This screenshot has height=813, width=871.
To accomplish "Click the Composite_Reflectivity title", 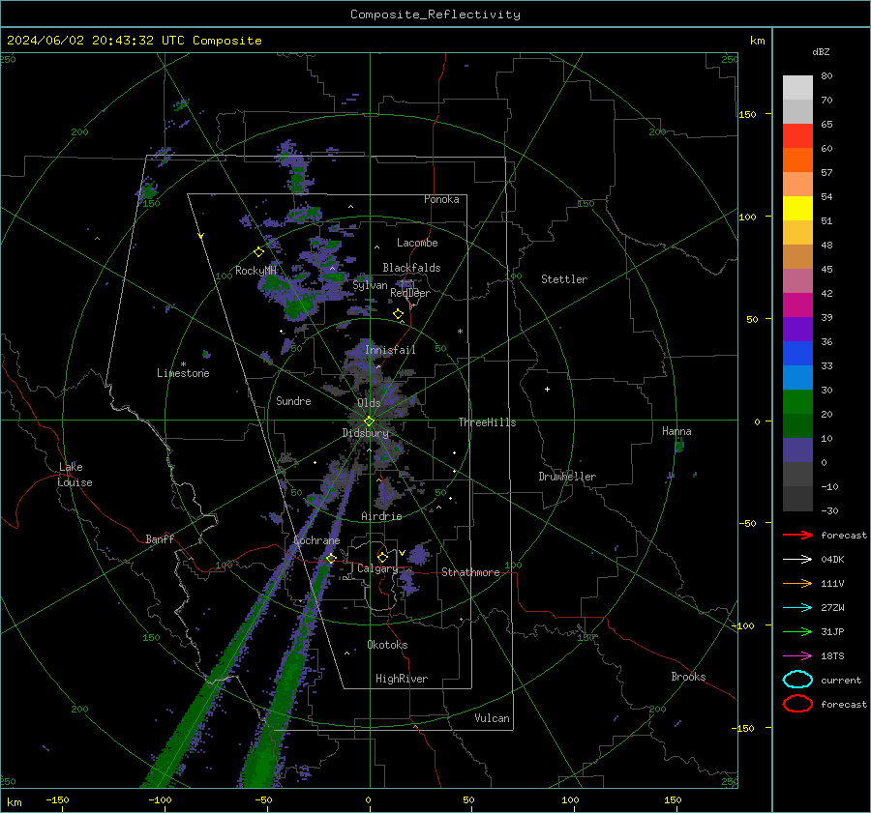I will tap(435, 15).
